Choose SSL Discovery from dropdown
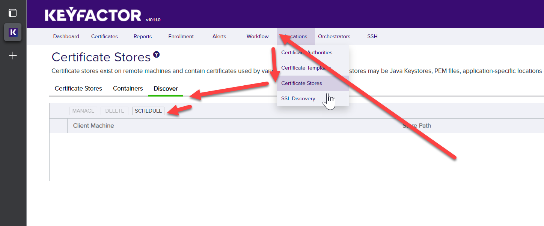Screen dimensions: 544x226 pyautogui.click(x=313, y=98)
